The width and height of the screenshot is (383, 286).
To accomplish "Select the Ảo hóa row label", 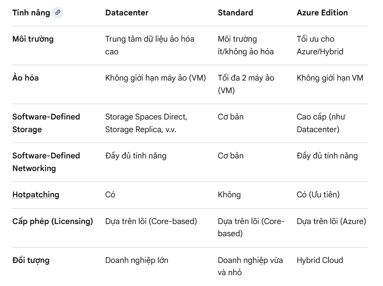I will [25, 78].
